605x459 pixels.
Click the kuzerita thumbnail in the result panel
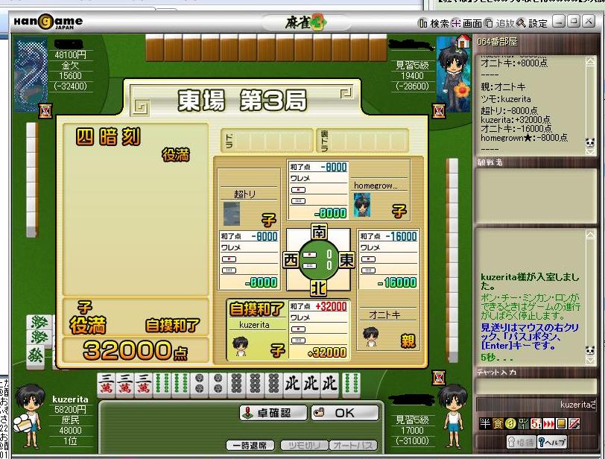pos(241,346)
